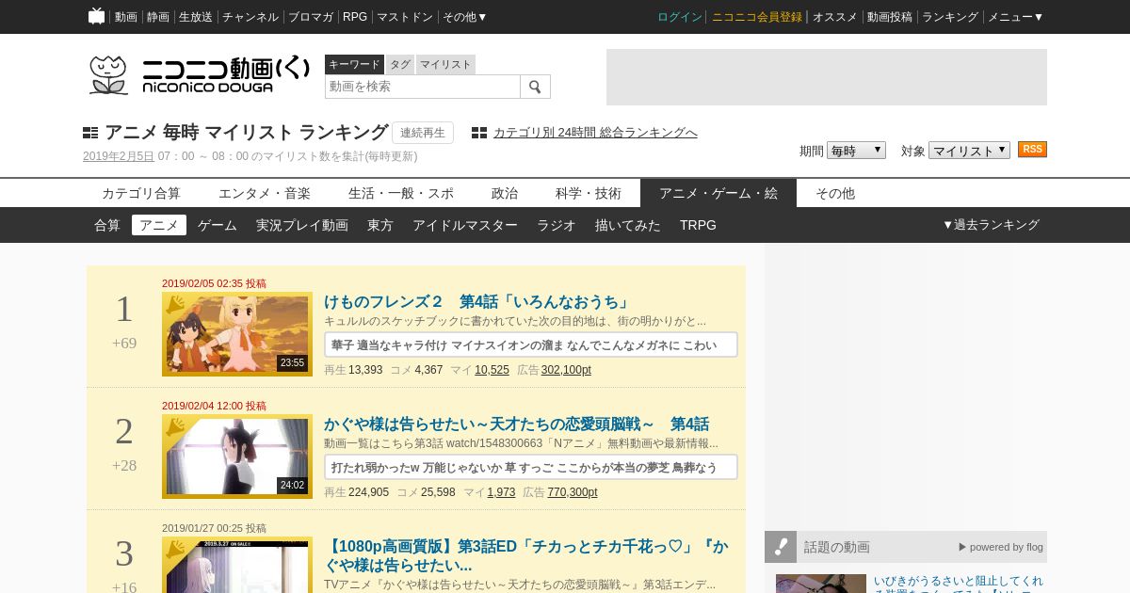Click the TV icon in top bar
The width and height of the screenshot is (1130, 593).
coord(96,16)
